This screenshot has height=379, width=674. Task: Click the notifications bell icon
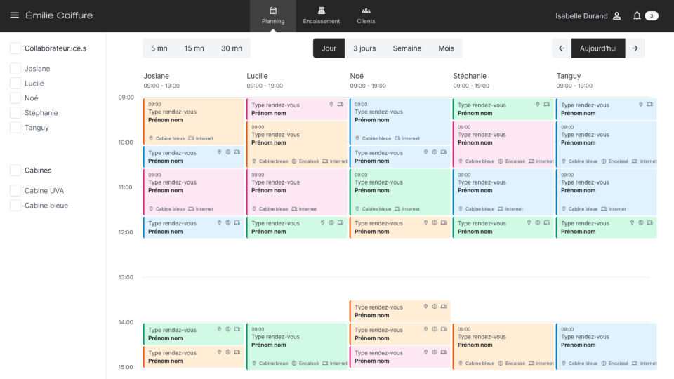637,15
